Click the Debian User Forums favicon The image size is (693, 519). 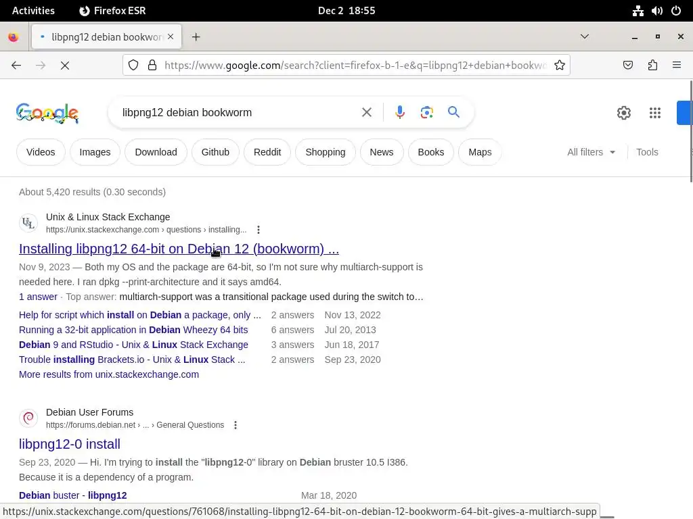28,418
